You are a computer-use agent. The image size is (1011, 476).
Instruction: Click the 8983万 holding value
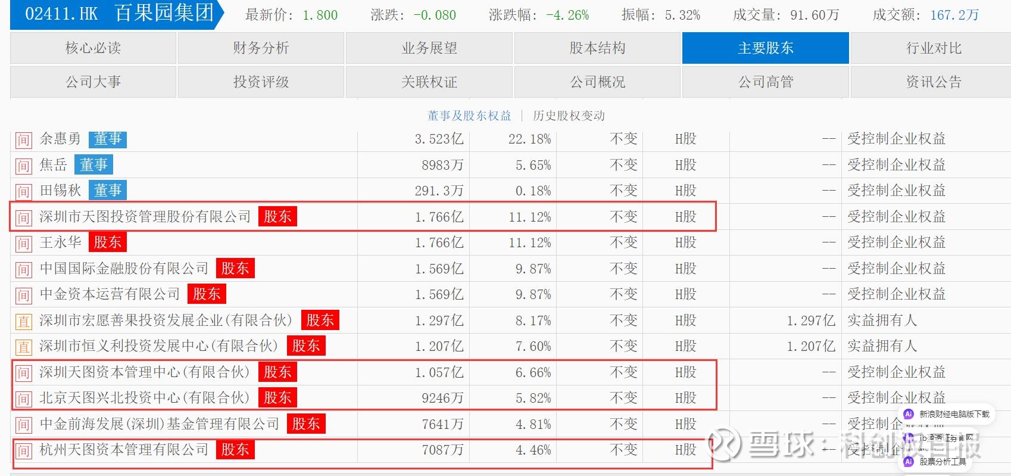442,165
